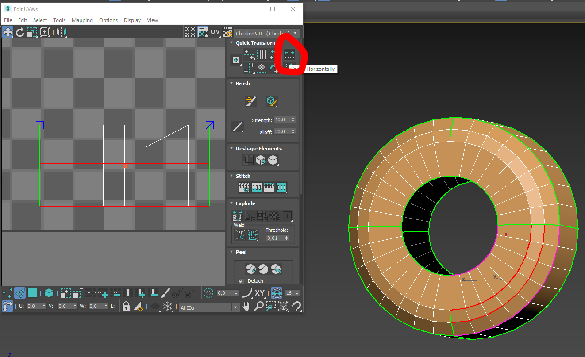Toggle the checker pattern map display button
The image size is (585, 357).
click(x=203, y=32)
